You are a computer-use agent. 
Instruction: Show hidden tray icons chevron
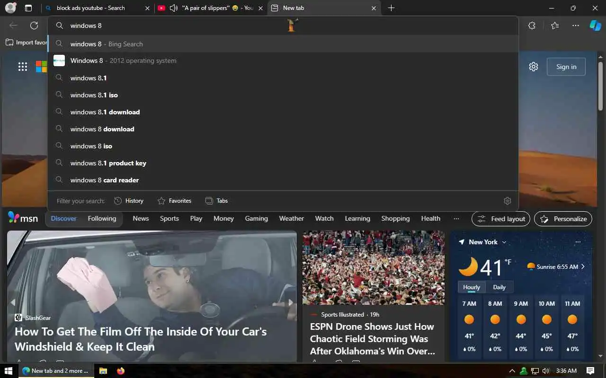coord(512,371)
